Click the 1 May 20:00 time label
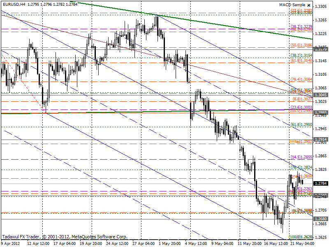The image size is (329, 247). 170,244
